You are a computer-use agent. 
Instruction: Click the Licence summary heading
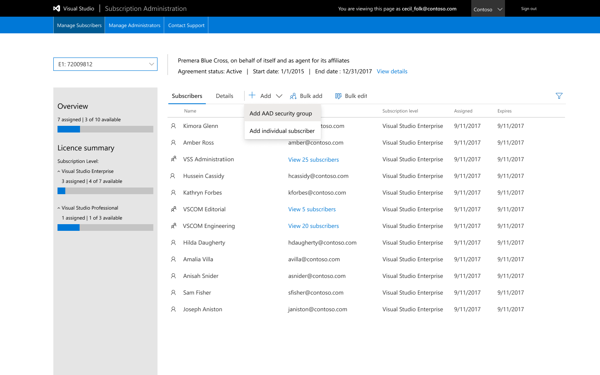coord(86,148)
